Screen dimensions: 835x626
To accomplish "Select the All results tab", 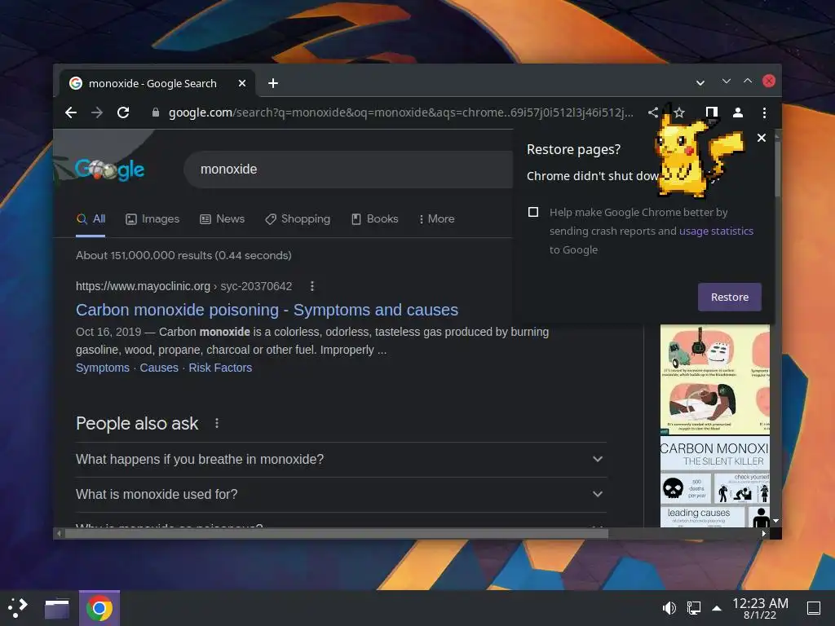I will click(91, 218).
